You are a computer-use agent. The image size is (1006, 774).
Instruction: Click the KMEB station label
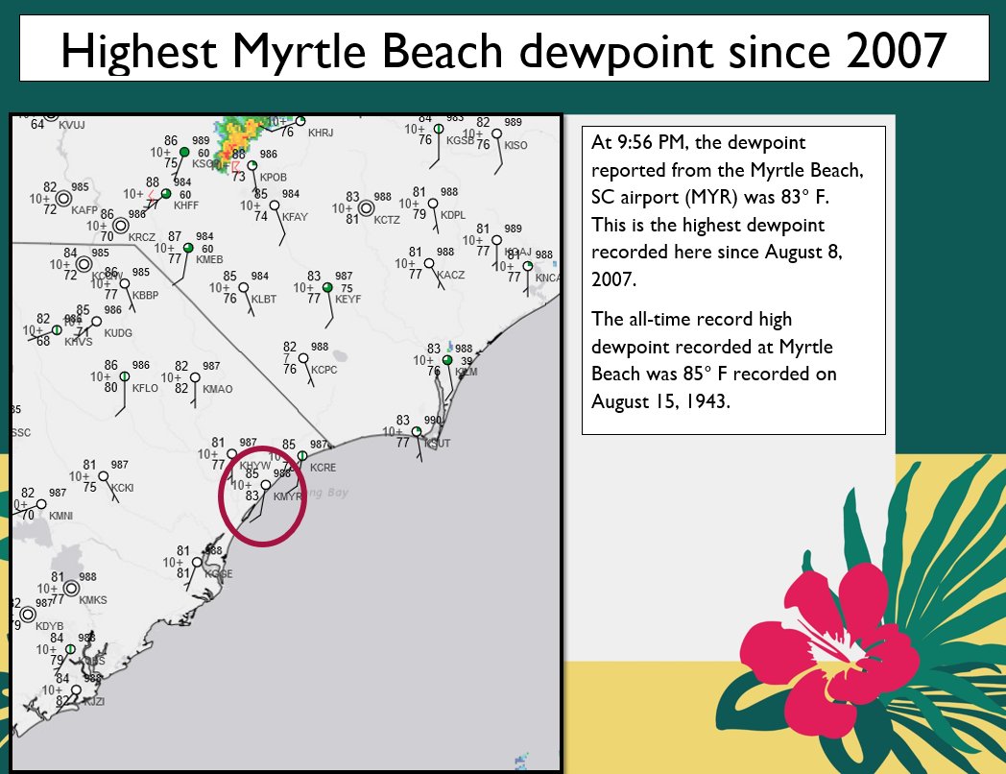point(210,259)
